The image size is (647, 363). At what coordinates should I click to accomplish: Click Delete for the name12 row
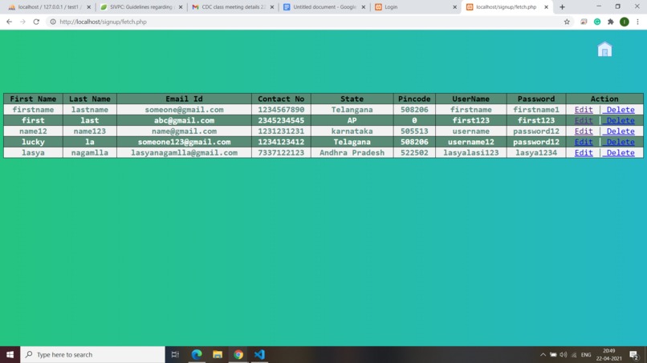(x=619, y=131)
